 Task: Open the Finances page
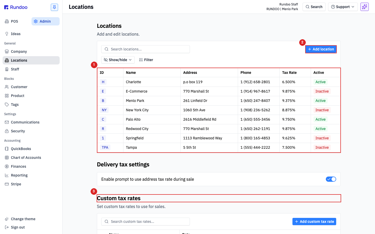31,166
